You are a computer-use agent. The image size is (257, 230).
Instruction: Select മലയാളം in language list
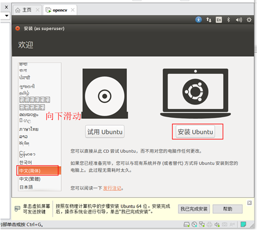[40, 114]
